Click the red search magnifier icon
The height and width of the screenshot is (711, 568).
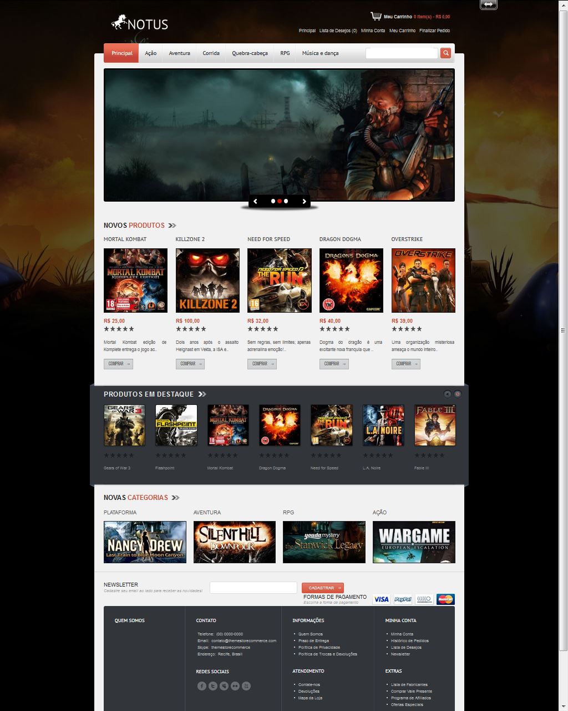tap(445, 53)
